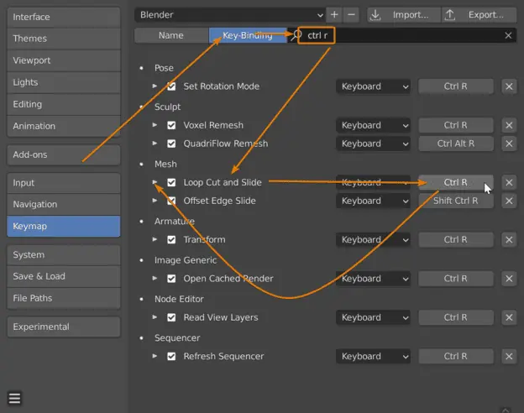Screen dimensions: 524x413
Task: Remove the Voxel Remesh keymap item
Action: click(509, 125)
